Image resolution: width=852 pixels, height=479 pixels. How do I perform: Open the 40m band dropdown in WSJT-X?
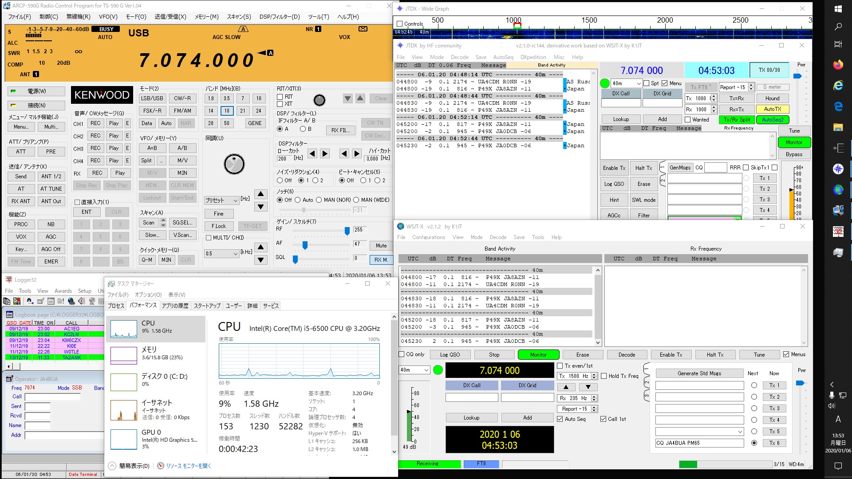pos(414,370)
